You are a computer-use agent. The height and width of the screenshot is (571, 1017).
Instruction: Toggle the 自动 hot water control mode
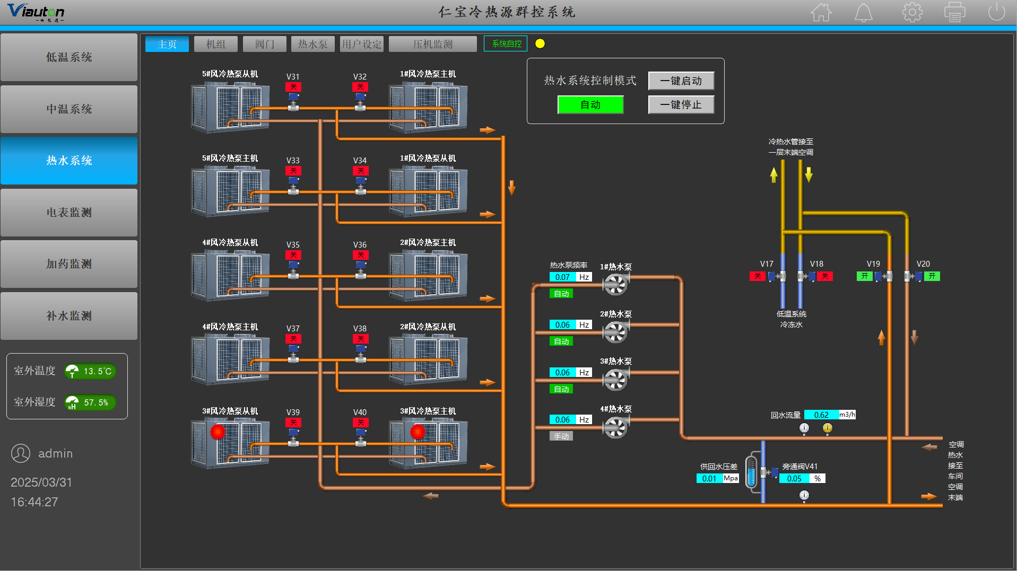coord(590,105)
